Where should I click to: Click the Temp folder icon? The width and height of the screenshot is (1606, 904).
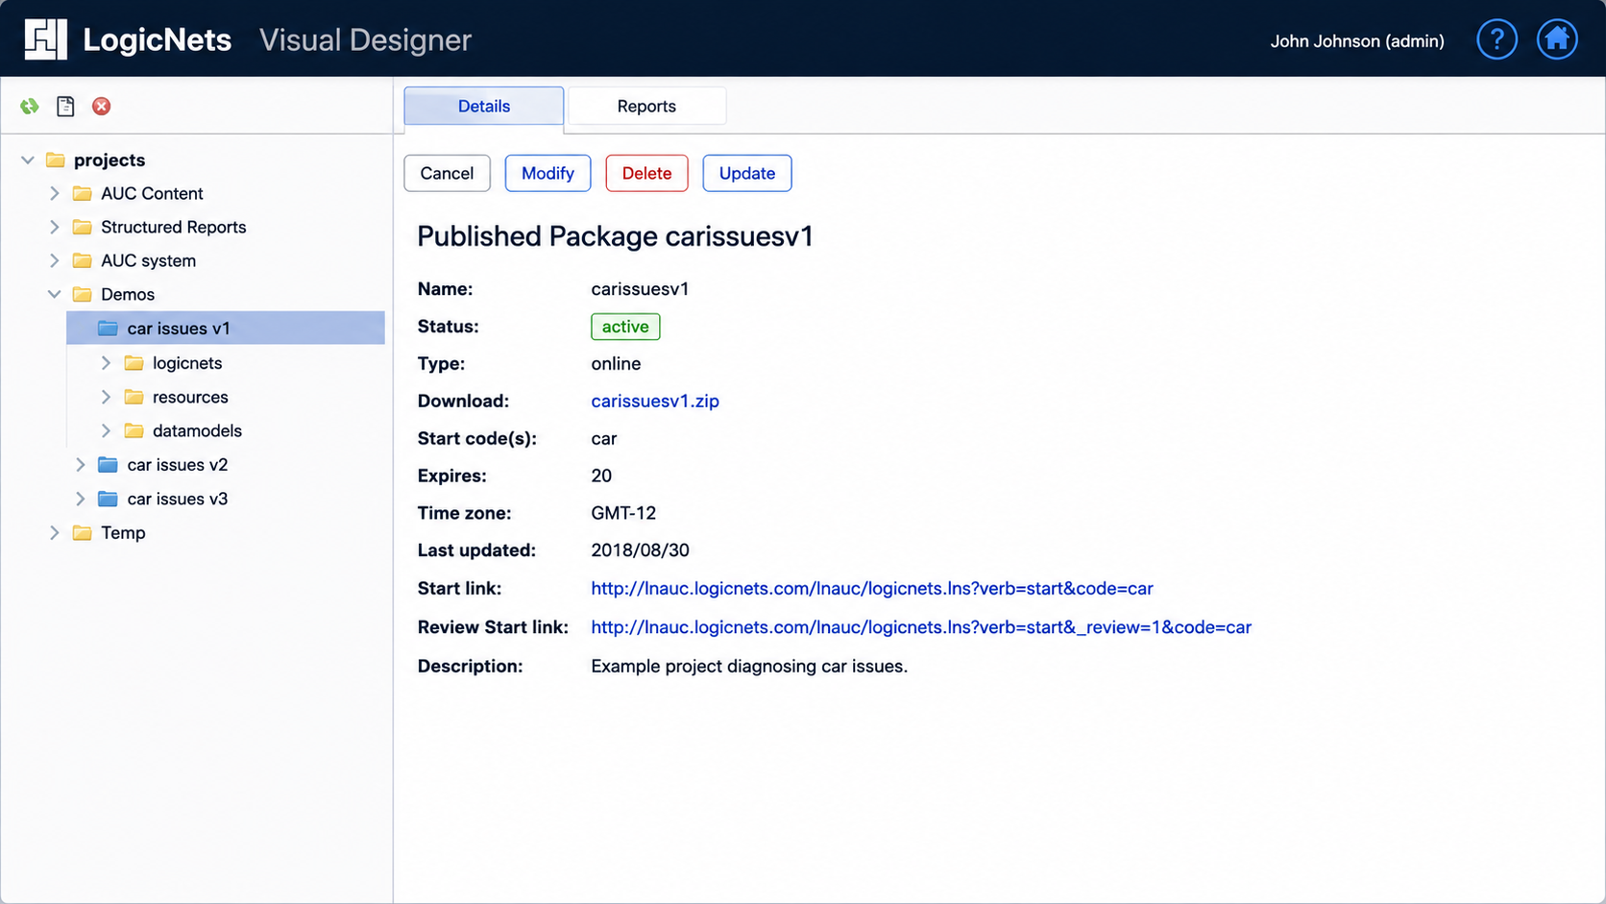coord(83,532)
